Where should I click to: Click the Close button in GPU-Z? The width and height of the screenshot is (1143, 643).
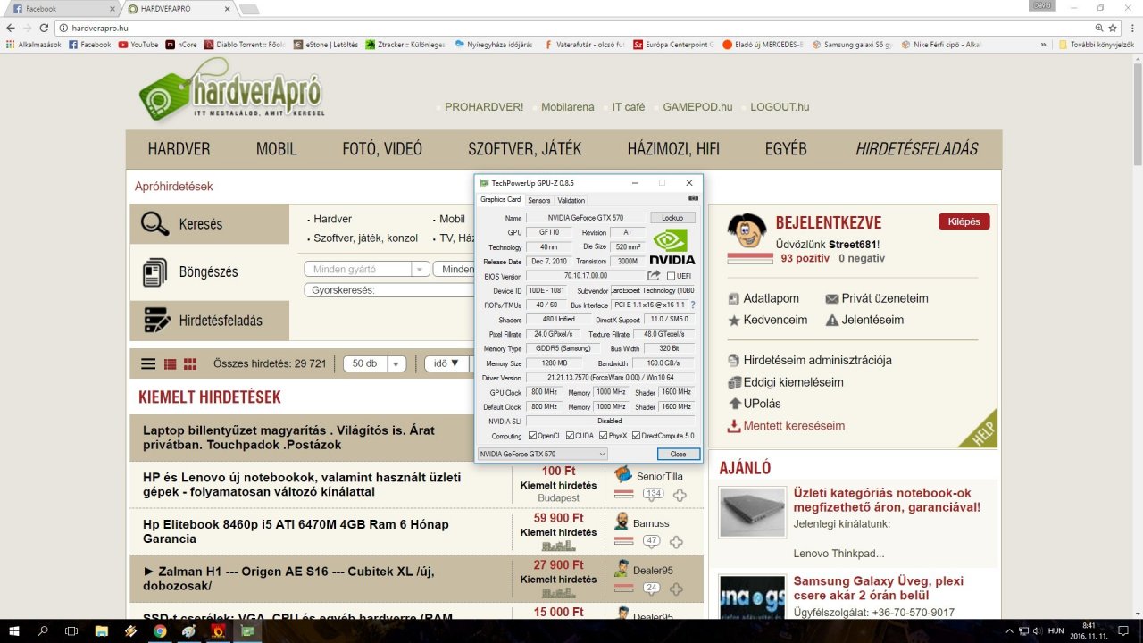678,454
